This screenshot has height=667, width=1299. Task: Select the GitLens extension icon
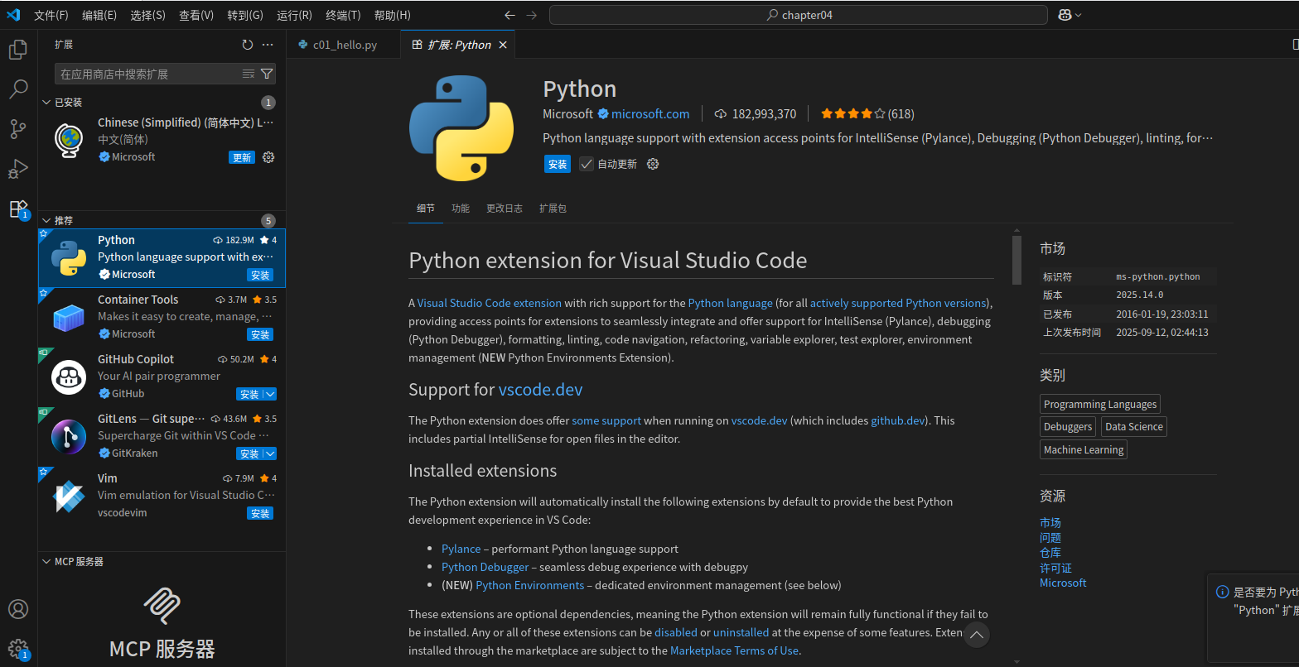[69, 437]
